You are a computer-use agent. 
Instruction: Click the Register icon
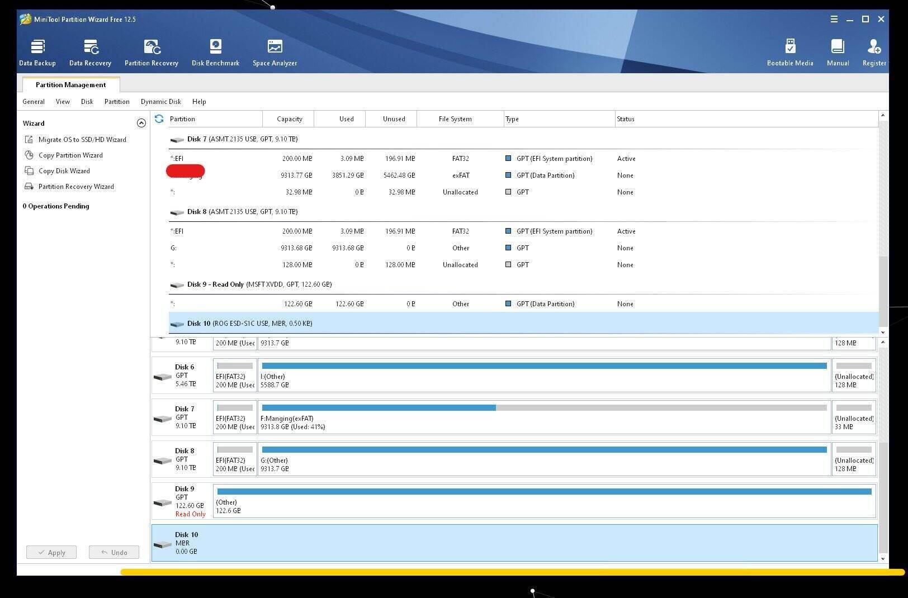click(874, 46)
